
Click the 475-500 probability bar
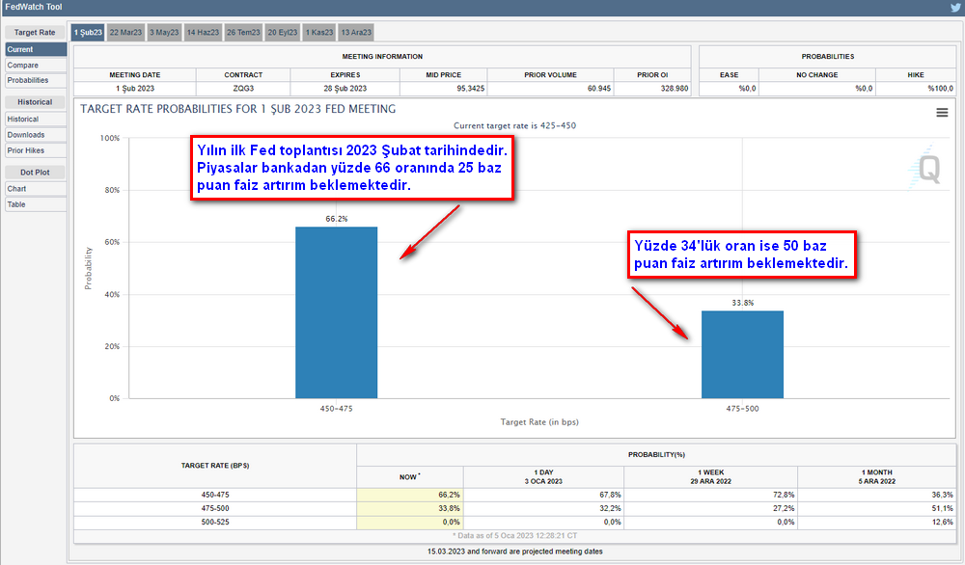pyautogui.click(x=742, y=355)
